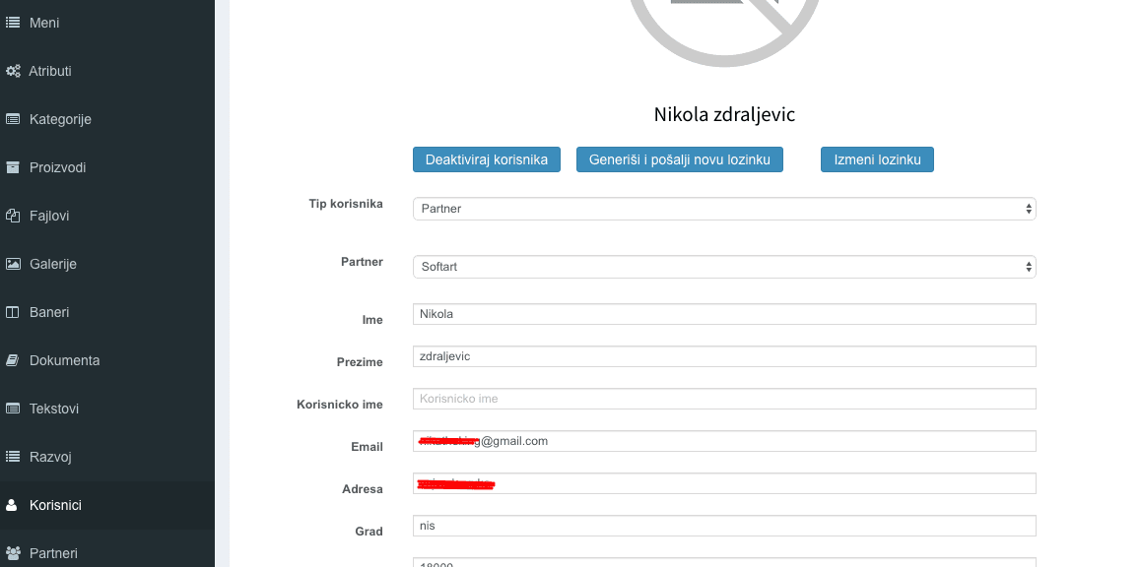Select the Korisnici menu entry
The height and width of the screenshot is (567, 1141).
55,505
